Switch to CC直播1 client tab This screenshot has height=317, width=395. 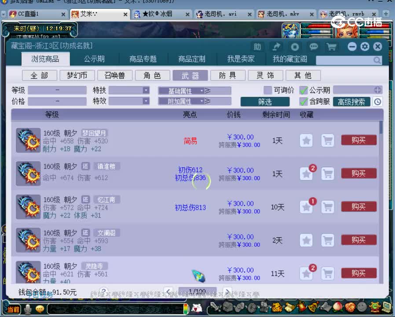pos(38,14)
